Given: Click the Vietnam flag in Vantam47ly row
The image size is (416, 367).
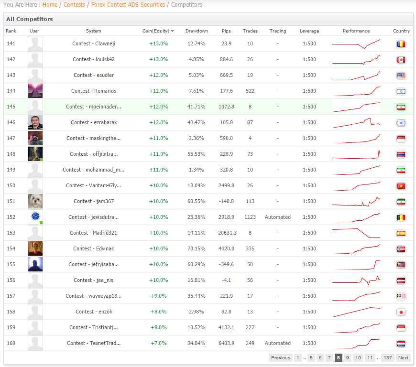Looking at the screenshot, I should 401,186.
